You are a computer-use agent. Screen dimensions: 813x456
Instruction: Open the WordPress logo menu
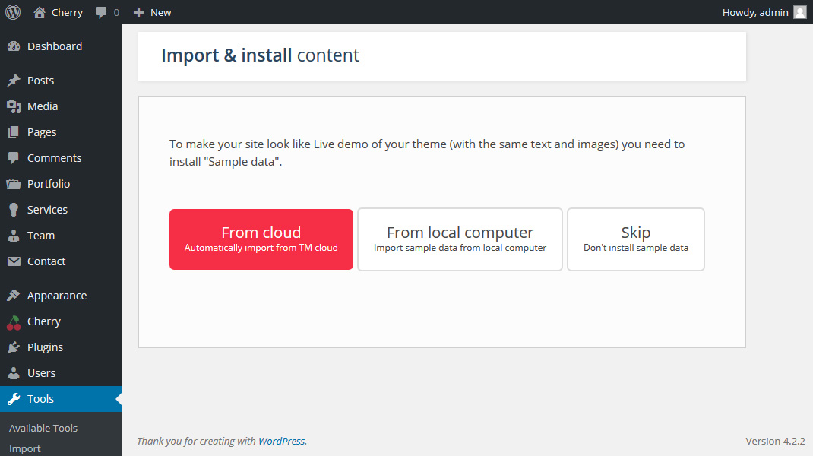click(x=13, y=12)
